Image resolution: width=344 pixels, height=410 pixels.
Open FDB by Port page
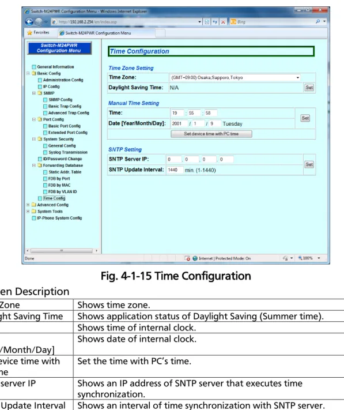59,179
